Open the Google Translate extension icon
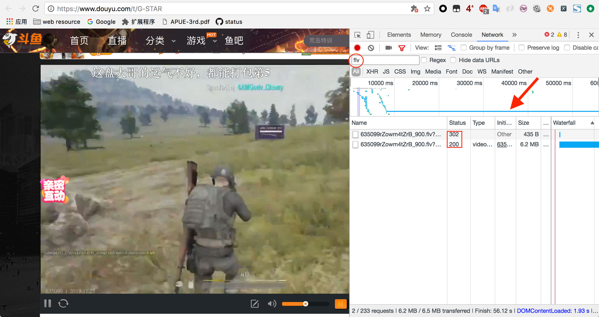The image size is (599, 317). point(497,9)
